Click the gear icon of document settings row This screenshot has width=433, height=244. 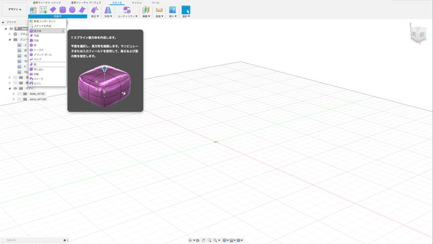15,34
